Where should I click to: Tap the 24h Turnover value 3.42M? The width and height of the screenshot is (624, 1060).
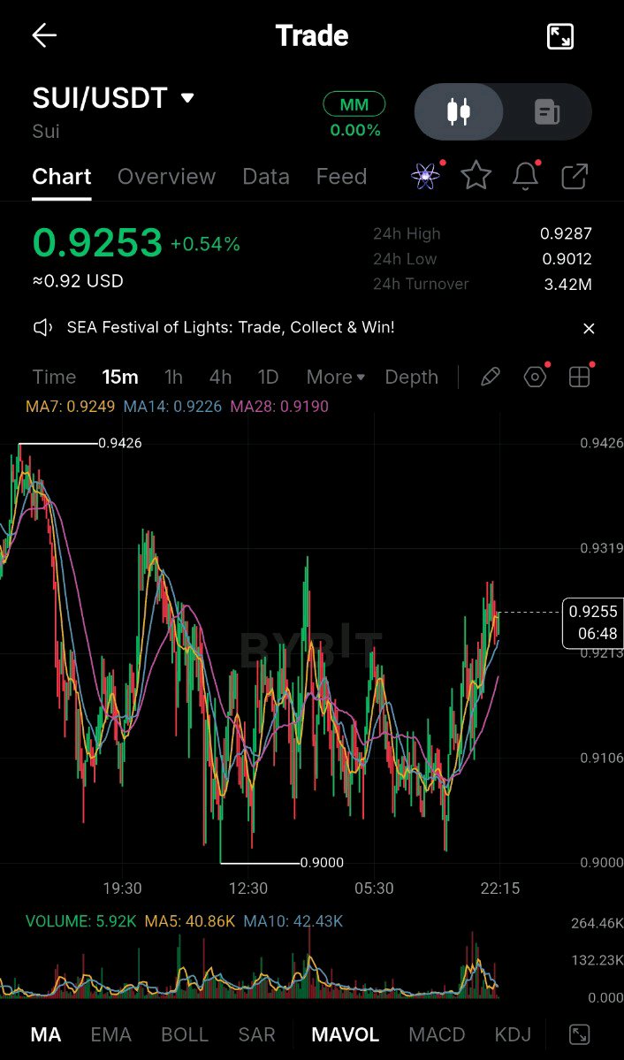click(568, 284)
